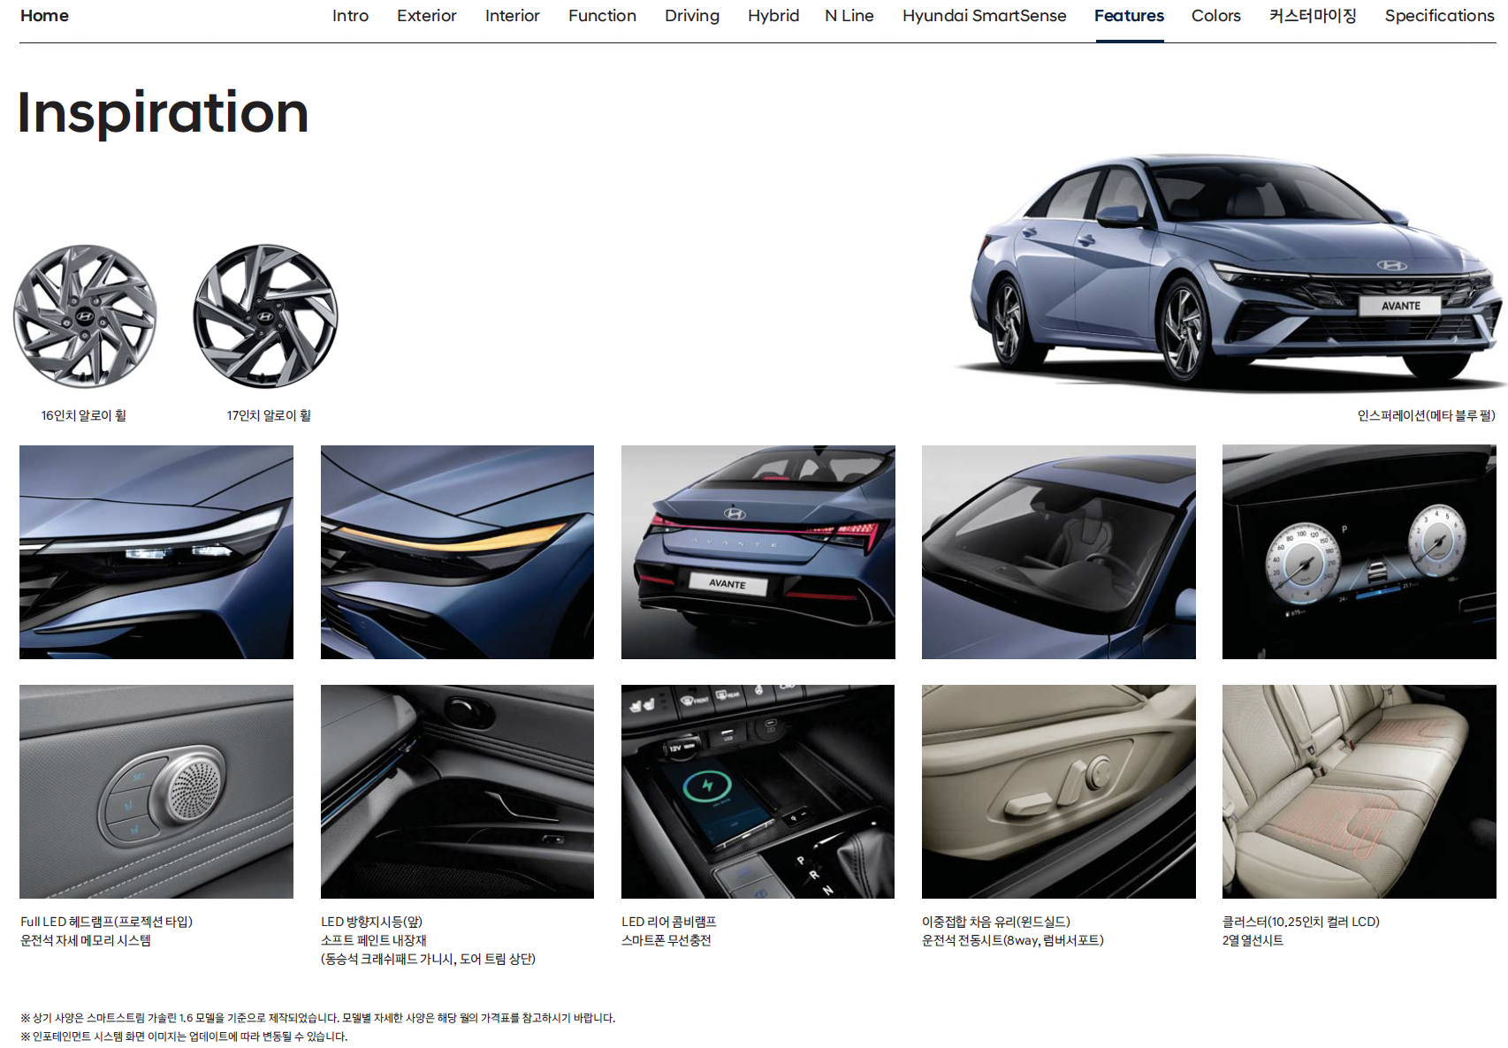Open the soft paint door trim photo
Image resolution: width=1508 pixels, height=1048 pixels.
click(x=457, y=792)
